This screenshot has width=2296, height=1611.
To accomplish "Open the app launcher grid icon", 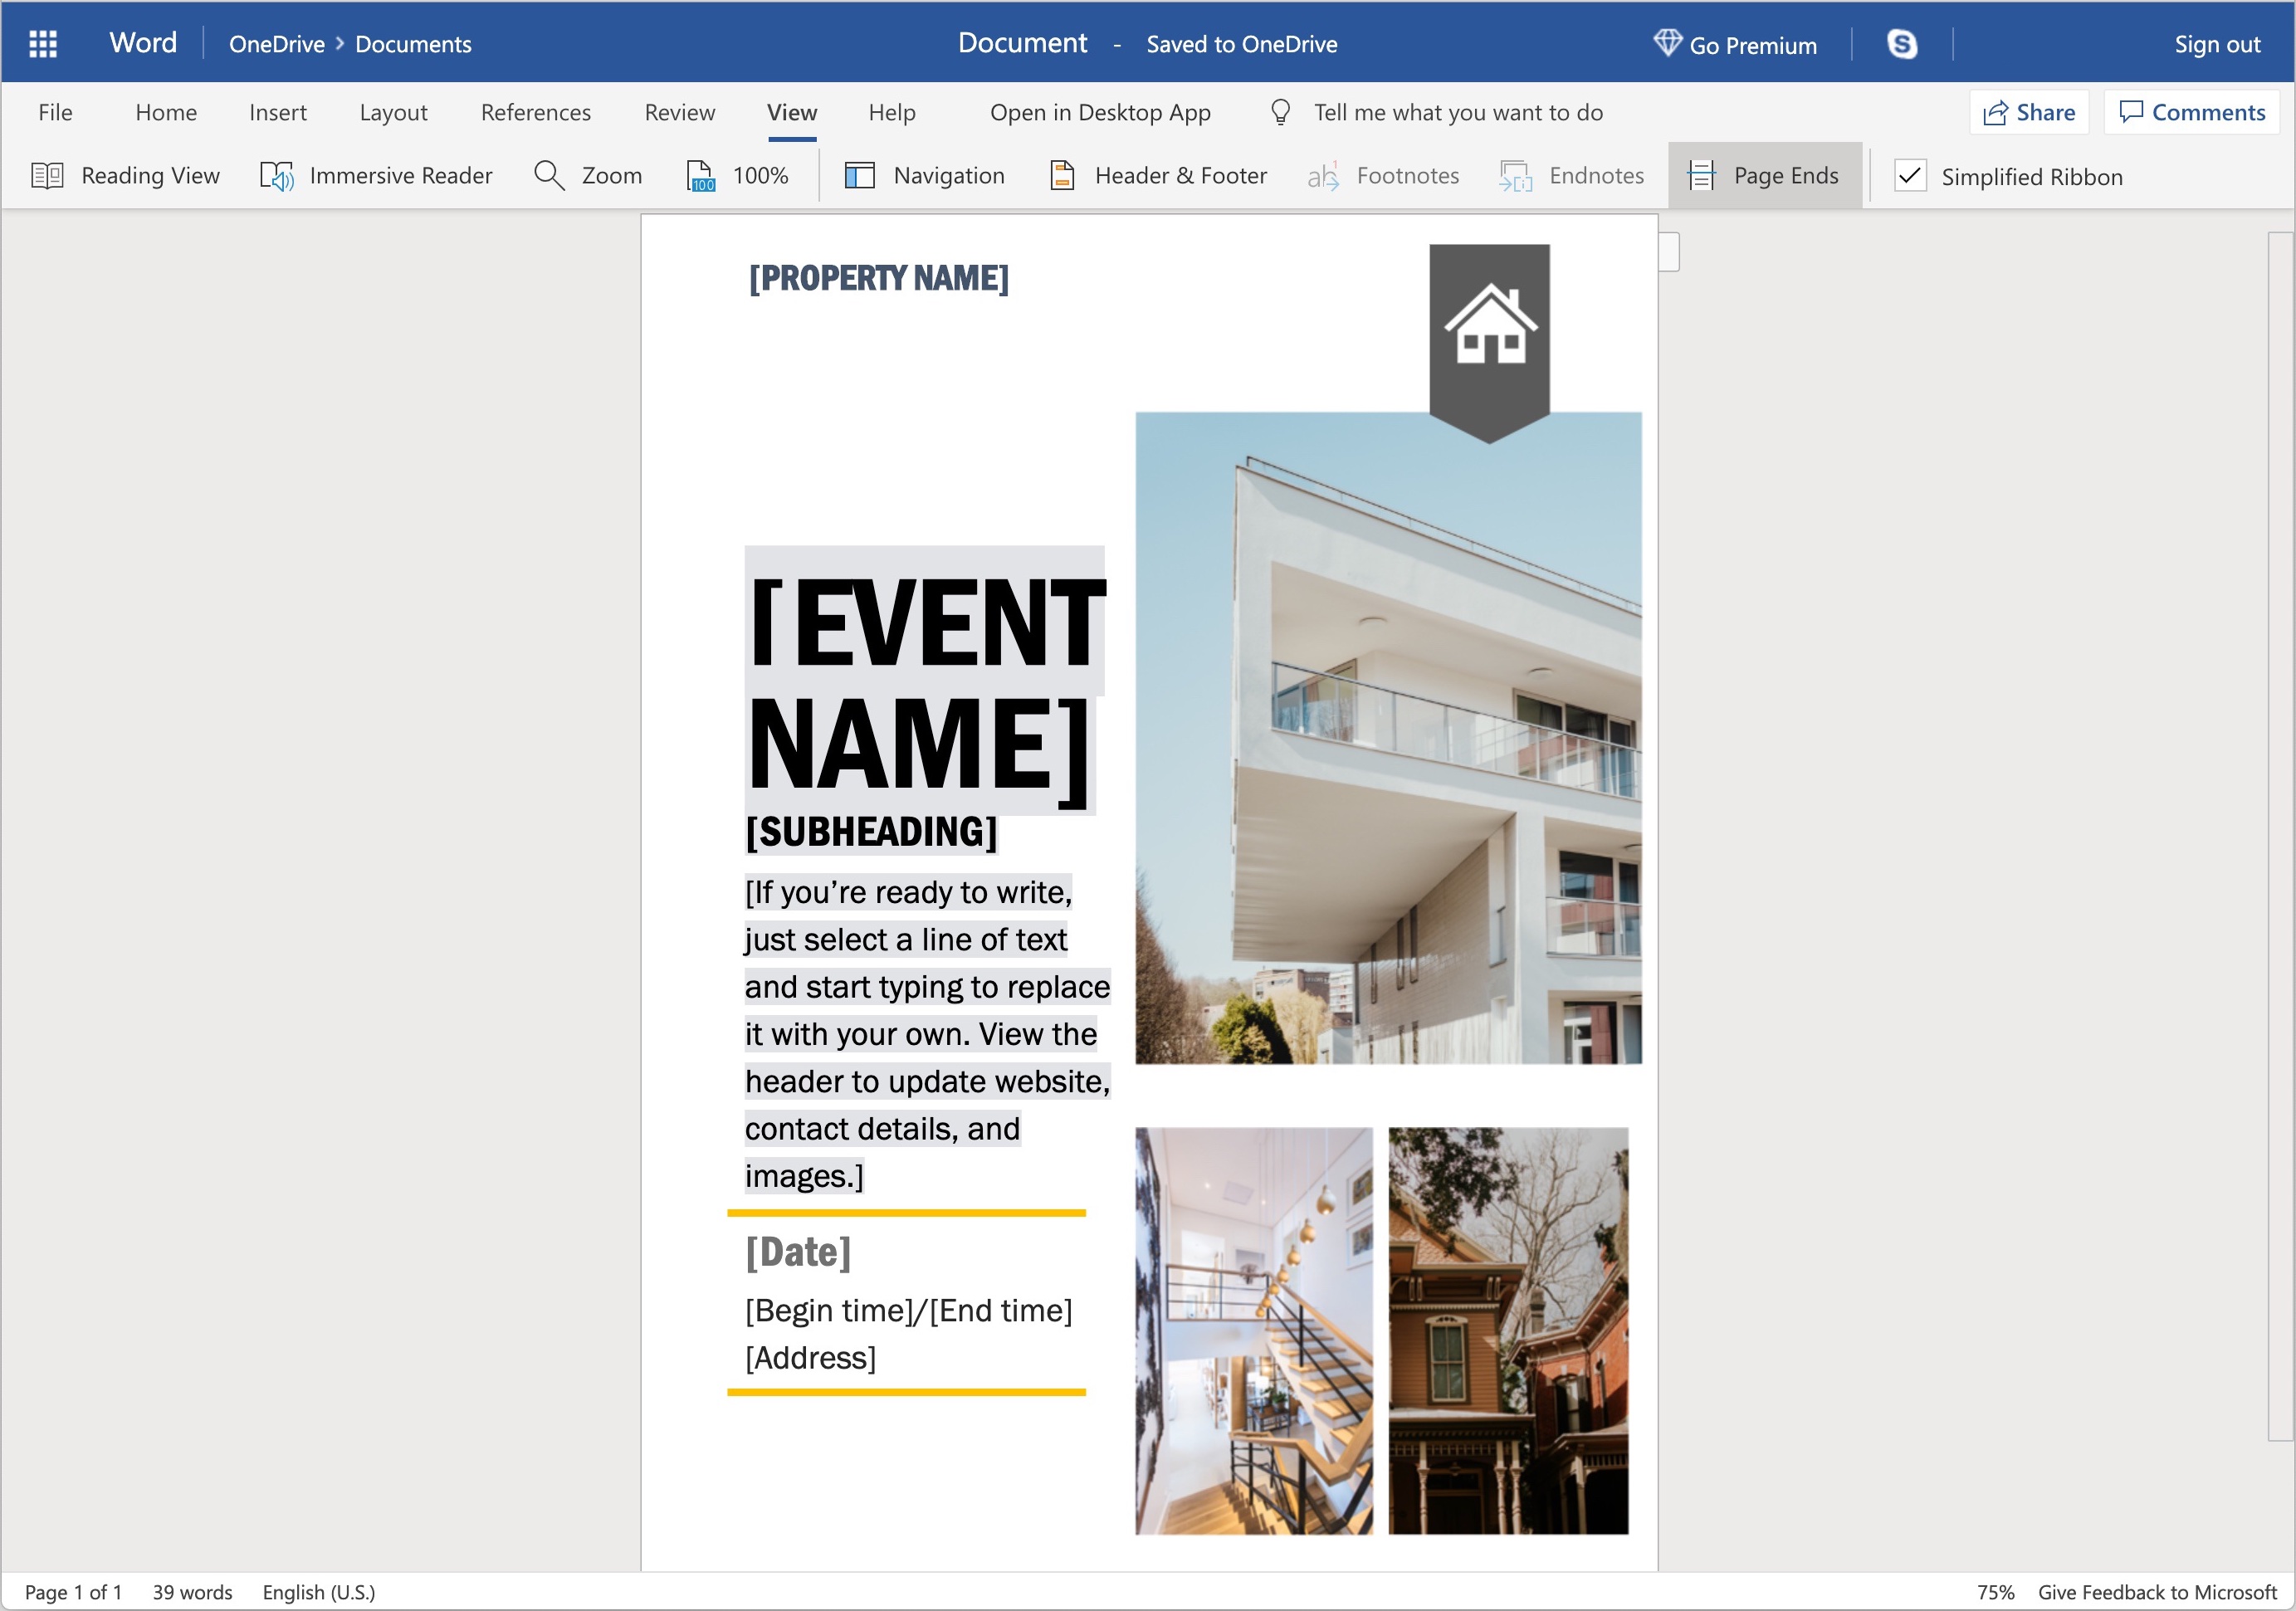I will (x=43, y=44).
